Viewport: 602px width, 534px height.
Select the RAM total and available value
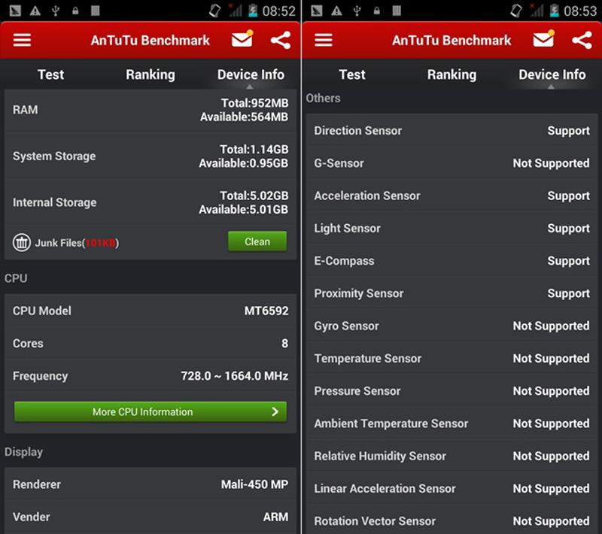point(244,110)
